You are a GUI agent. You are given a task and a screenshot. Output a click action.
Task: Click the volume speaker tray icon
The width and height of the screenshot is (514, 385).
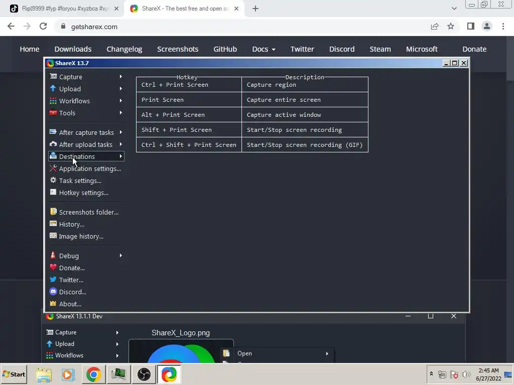(466, 374)
